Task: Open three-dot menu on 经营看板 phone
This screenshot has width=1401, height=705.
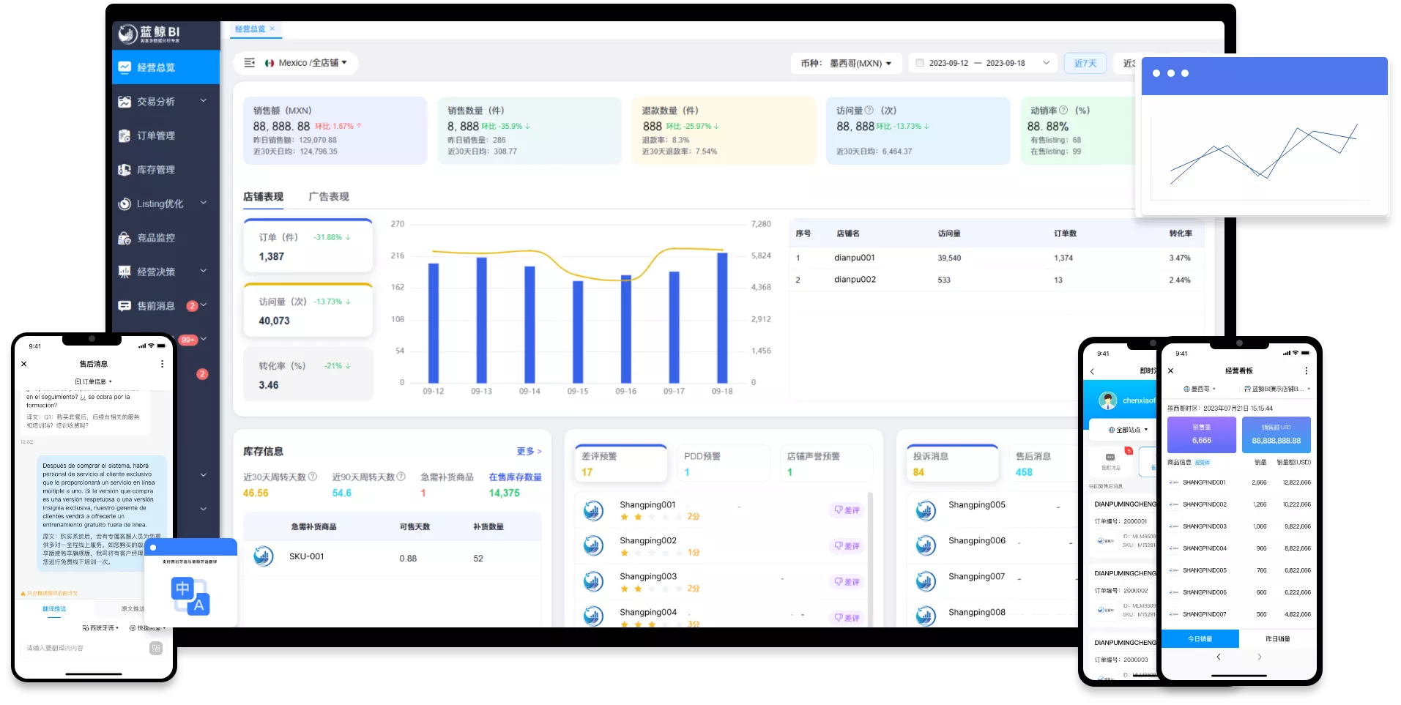Action: click(x=1306, y=371)
